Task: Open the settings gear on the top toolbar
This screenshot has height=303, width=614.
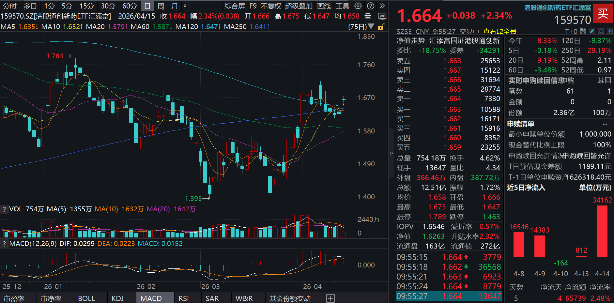Action: pos(358,6)
